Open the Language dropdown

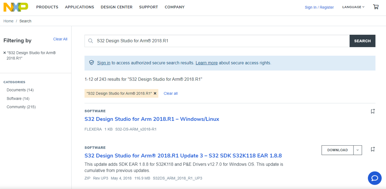[x=353, y=7]
